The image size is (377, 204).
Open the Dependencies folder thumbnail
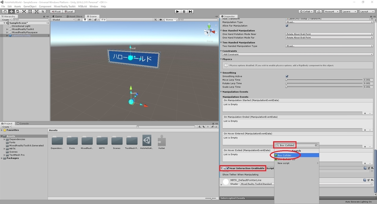click(57, 141)
